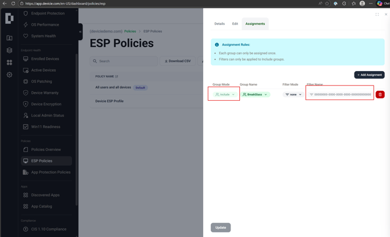Open the Group Mode include dropdown
Screen dimensions: 390x237
(x=225, y=94)
